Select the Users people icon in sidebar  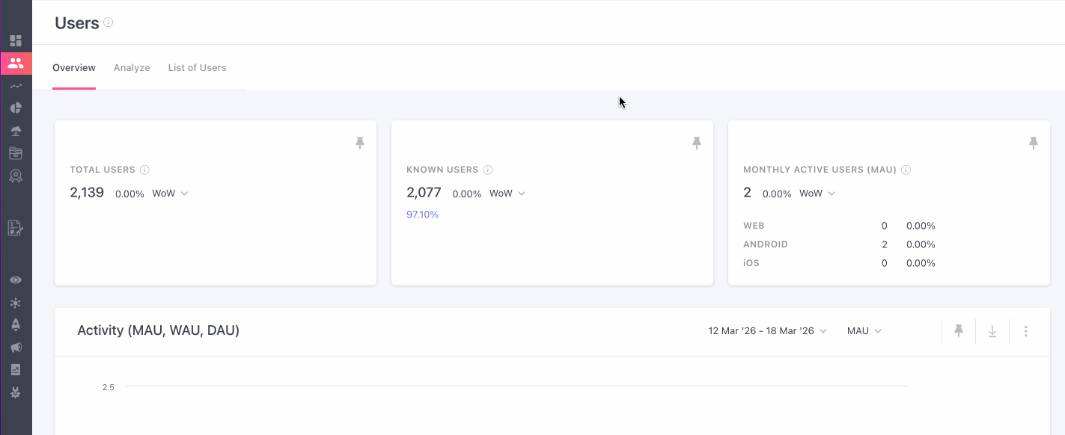(16, 64)
